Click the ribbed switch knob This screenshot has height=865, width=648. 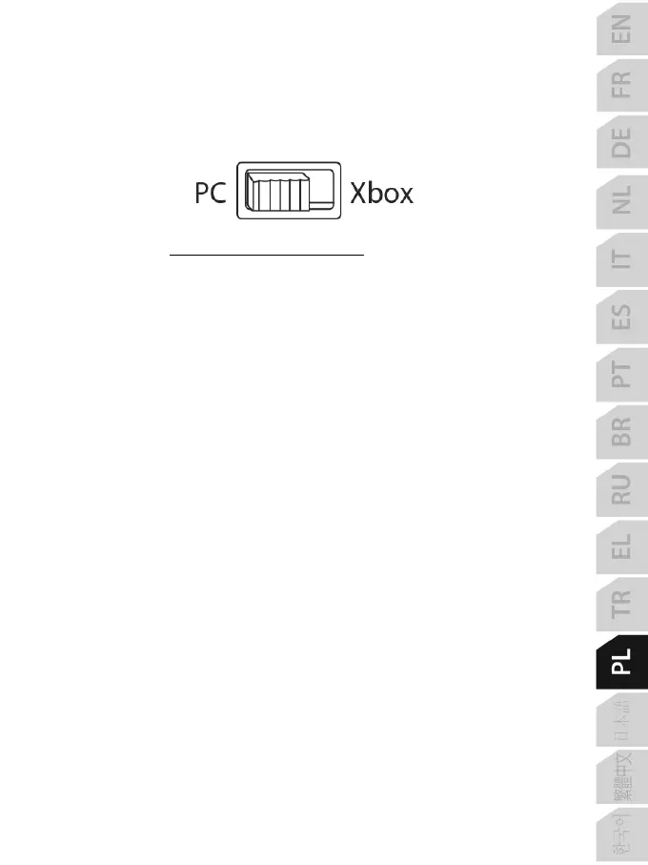click(x=277, y=192)
